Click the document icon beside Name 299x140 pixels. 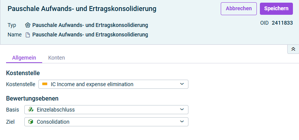click(28, 35)
